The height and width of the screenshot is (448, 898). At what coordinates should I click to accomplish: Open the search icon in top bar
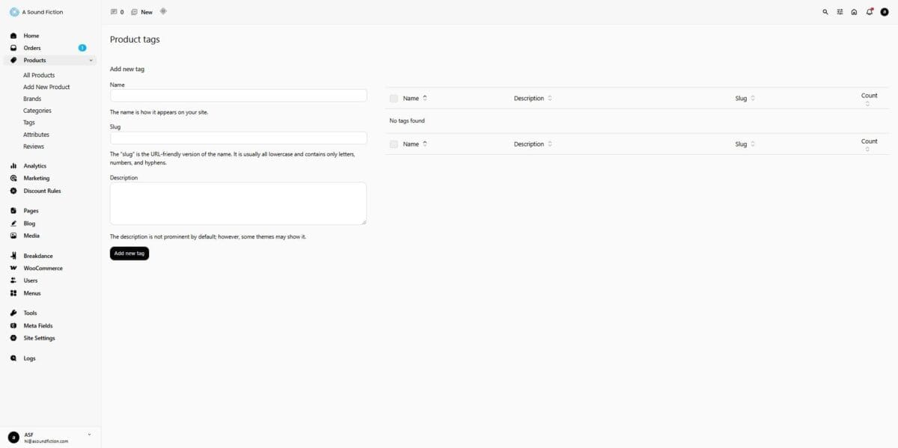[825, 12]
